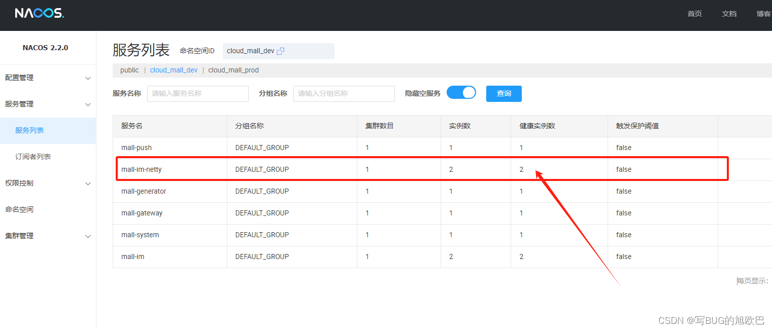Switch to the public namespace tab
The height and width of the screenshot is (330, 772).
point(129,70)
